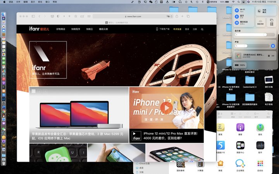Image resolution: width=279 pixels, height=174 pixels.
Task: Open the Calculator app in Finder window
Action: (200, 164)
